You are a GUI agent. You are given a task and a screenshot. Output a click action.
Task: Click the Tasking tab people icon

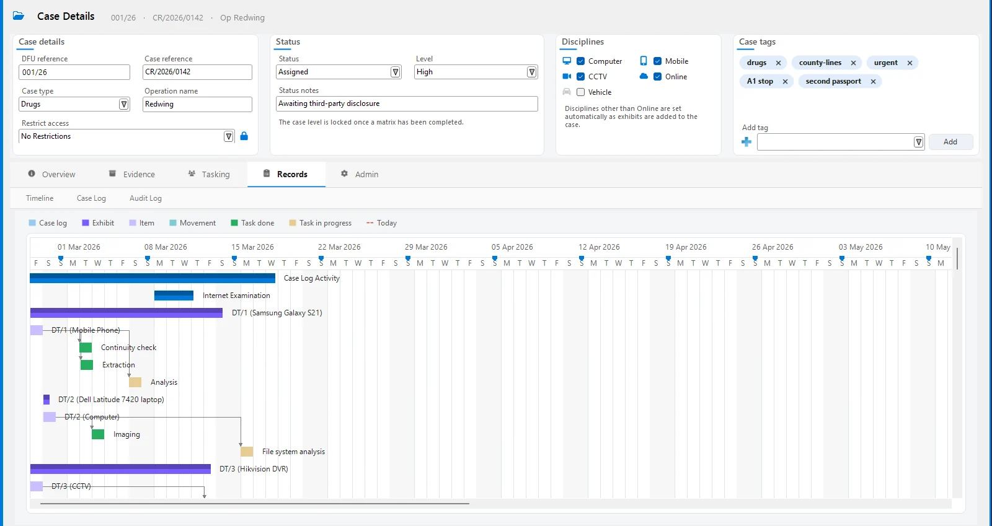pyautogui.click(x=192, y=173)
